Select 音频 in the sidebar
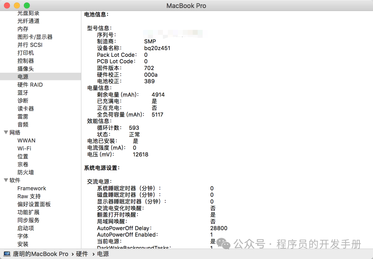373x259 pixels. pos(23,125)
